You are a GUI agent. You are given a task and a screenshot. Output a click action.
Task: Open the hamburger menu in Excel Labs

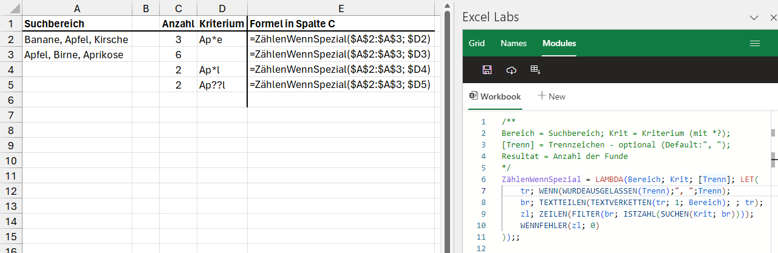[755, 43]
